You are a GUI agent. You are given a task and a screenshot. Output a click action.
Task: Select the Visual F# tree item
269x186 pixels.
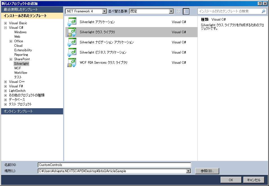pos(16,86)
